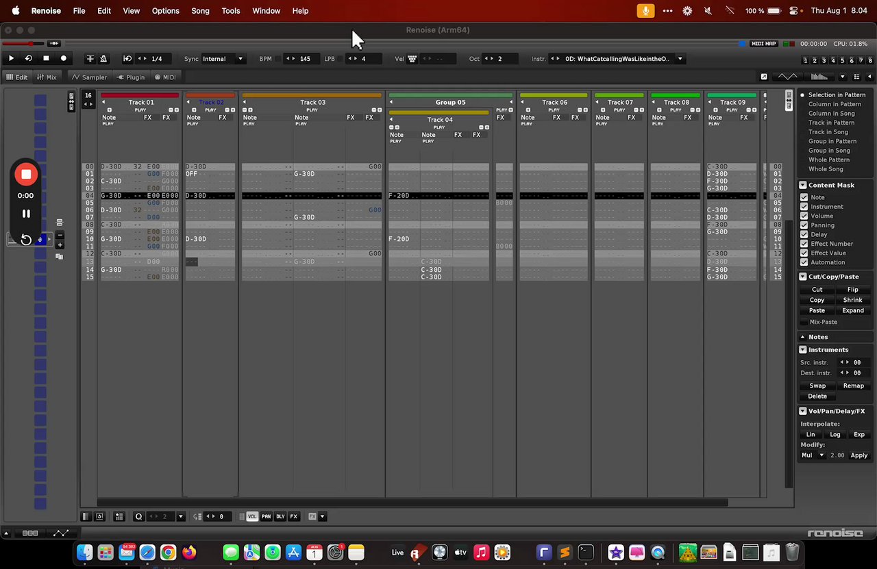This screenshot has height=569, width=877.
Task: Open the quantize amount dropdown arrow
Action: point(181,517)
